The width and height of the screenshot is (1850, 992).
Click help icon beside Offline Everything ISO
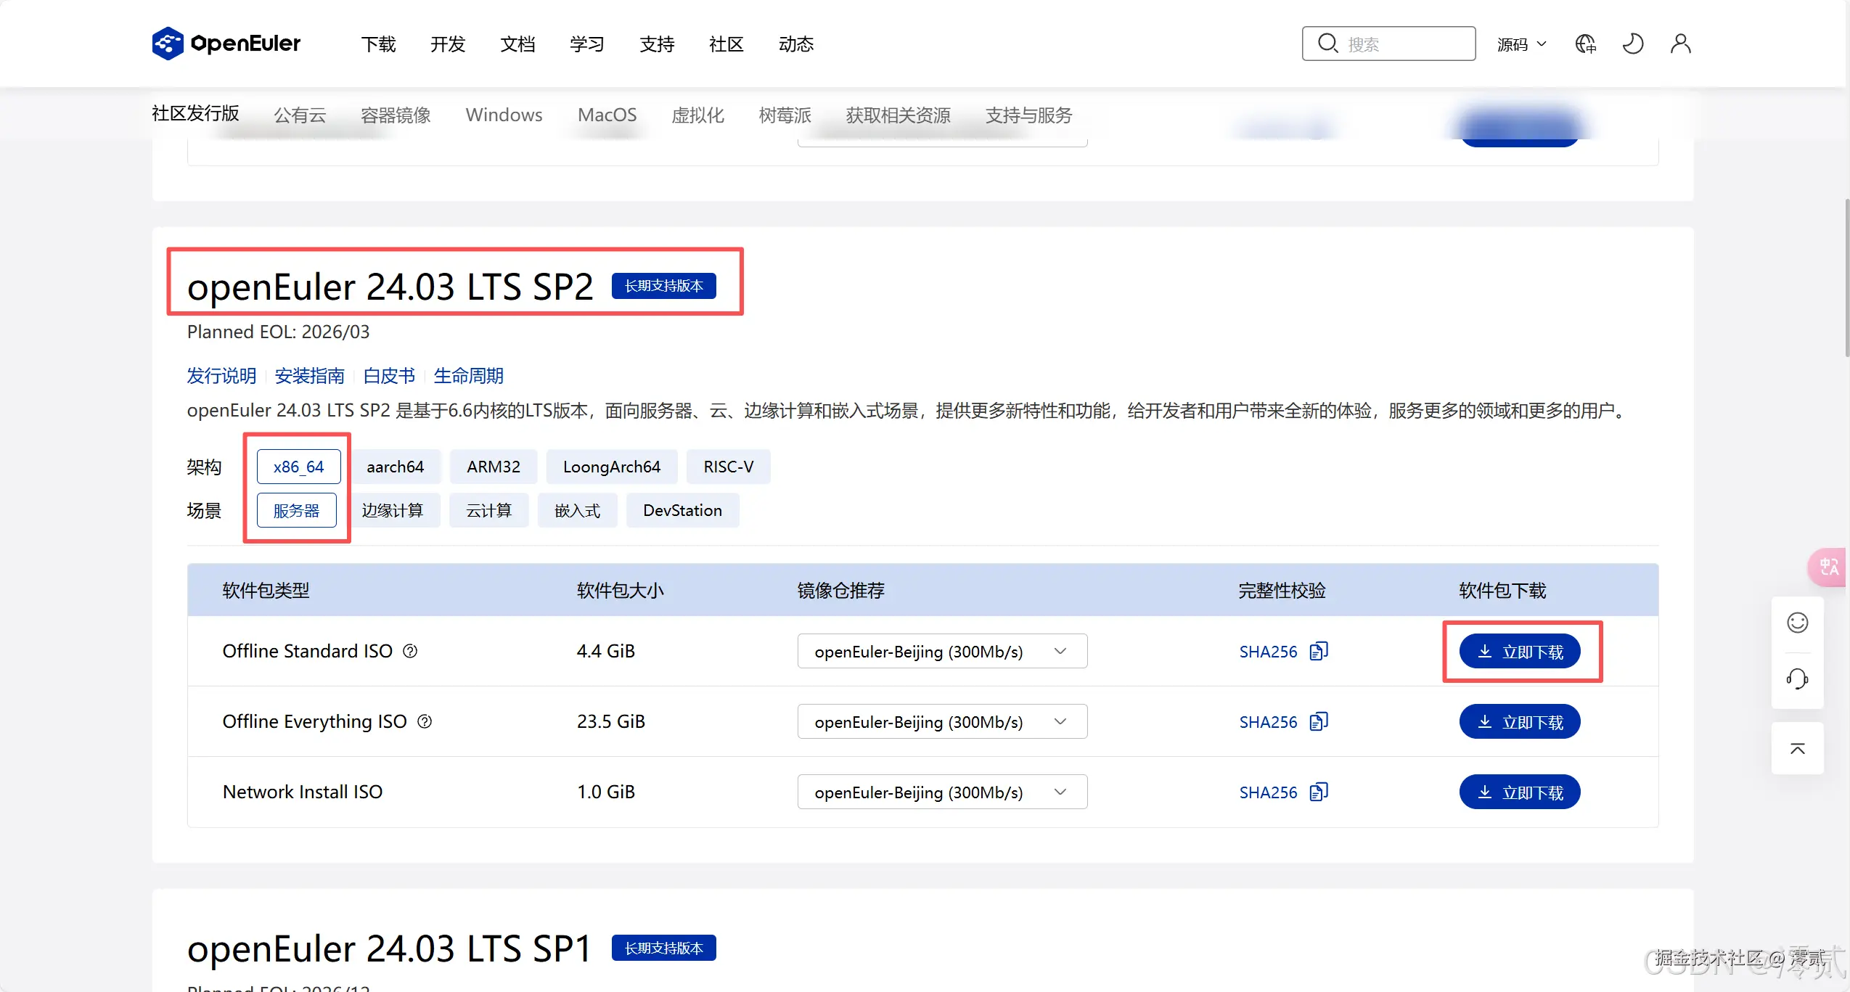point(425,721)
